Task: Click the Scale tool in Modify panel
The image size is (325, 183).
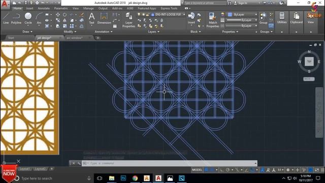Action: click(64, 26)
